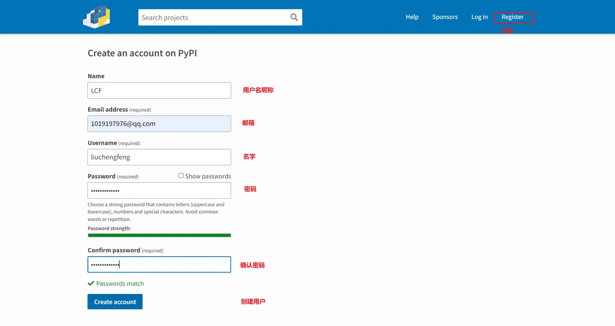Click the search magnifier icon
The height and width of the screenshot is (326, 615).
click(294, 17)
